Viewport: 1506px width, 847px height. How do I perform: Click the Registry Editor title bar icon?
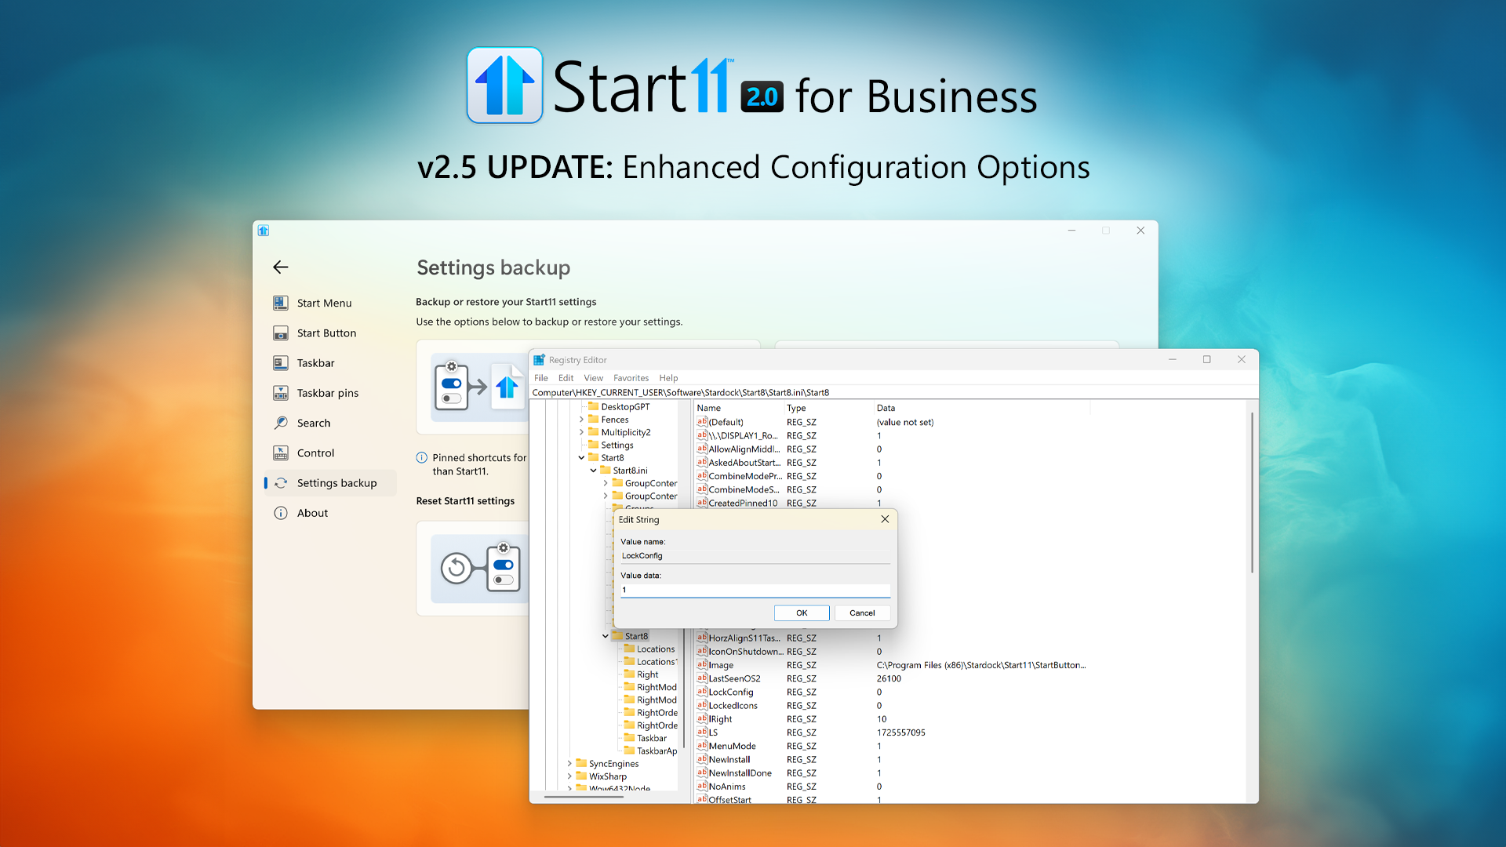pos(539,360)
